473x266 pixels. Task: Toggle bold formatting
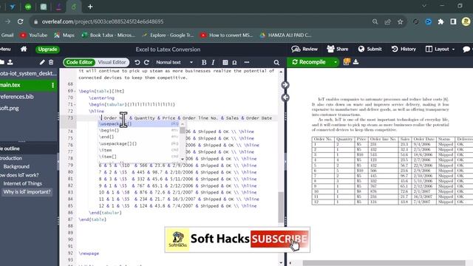tap(204, 62)
